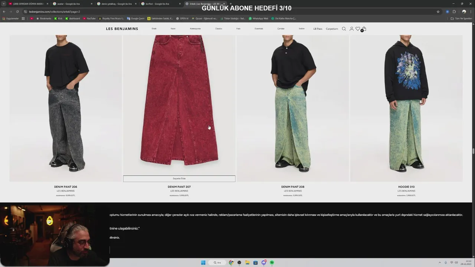Close the avatar - Google'da Ara tab
Viewport: 475px width, 267px height.
coord(91,4)
